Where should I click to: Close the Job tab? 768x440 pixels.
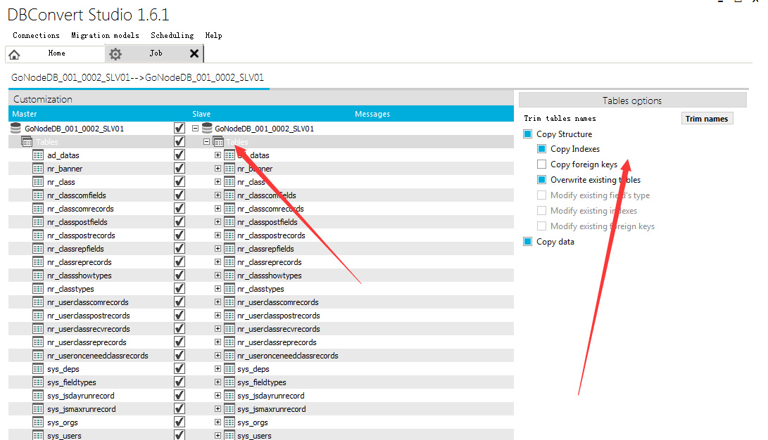click(194, 53)
